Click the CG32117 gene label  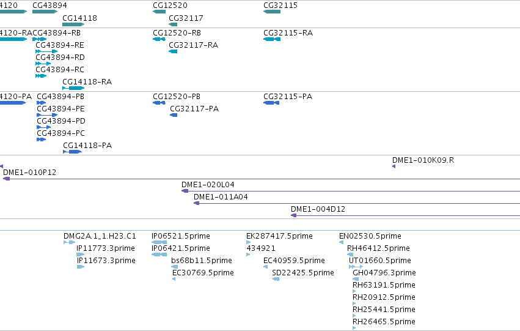point(186,18)
